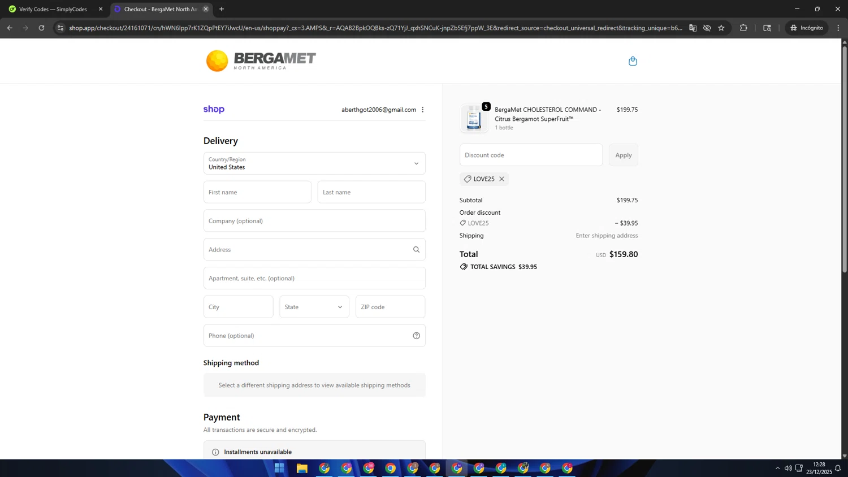Select the Apartment, suite, etc. field
Screen dimensions: 848x477
[x=314, y=278]
